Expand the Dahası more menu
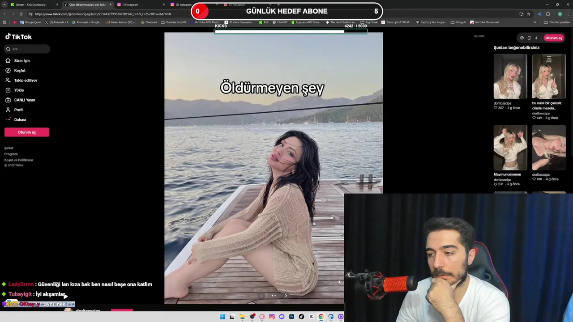This screenshot has width=573, height=322. click(x=16, y=119)
